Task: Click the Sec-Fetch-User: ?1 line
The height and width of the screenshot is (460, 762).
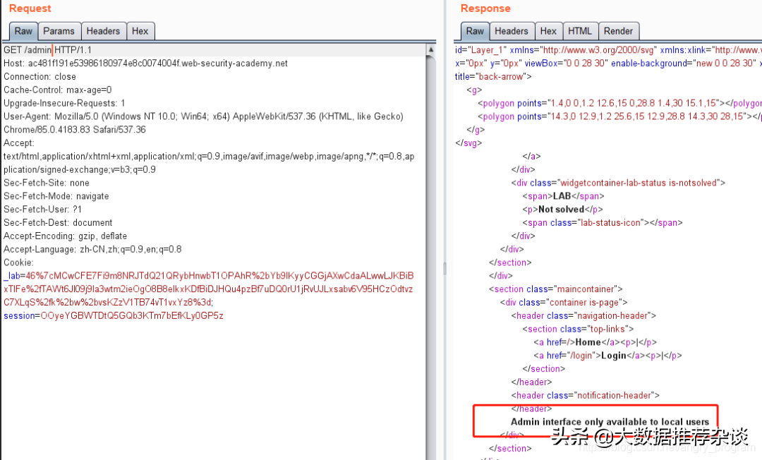Action: tap(42, 210)
